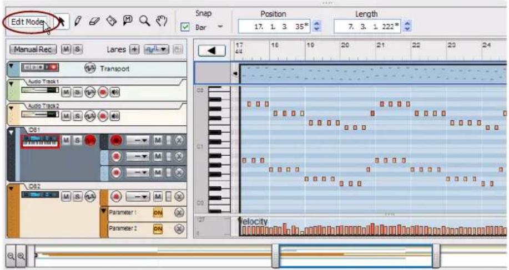Add a lane with the Lanes plus button
The height and width of the screenshot is (270, 509).
coord(134,49)
